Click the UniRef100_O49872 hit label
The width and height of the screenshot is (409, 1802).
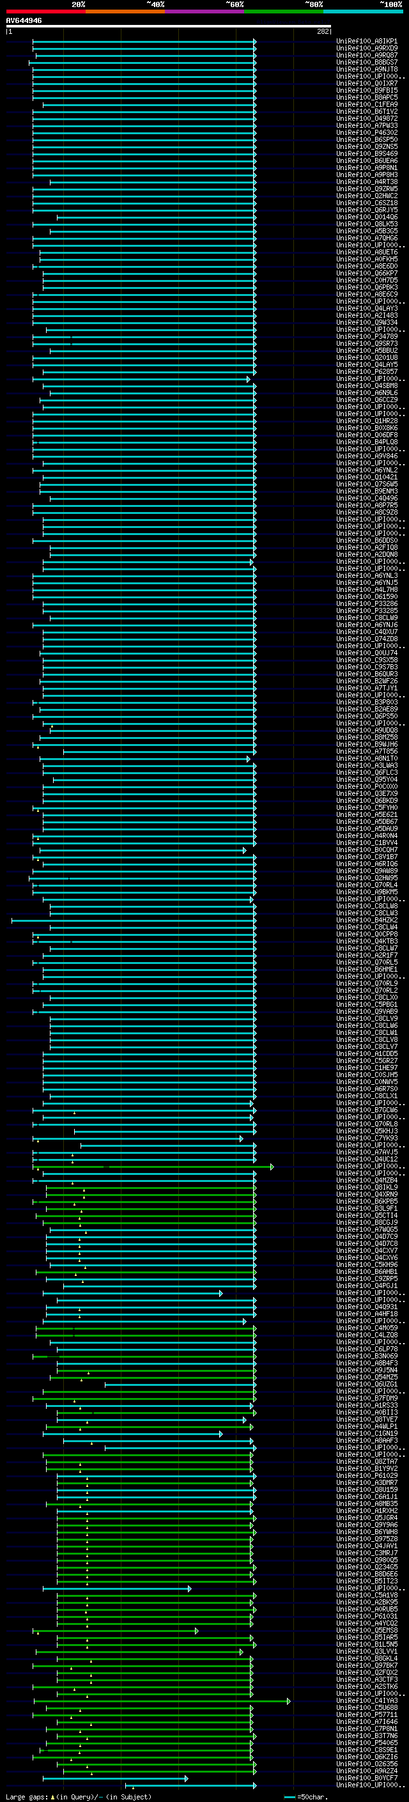click(x=367, y=118)
